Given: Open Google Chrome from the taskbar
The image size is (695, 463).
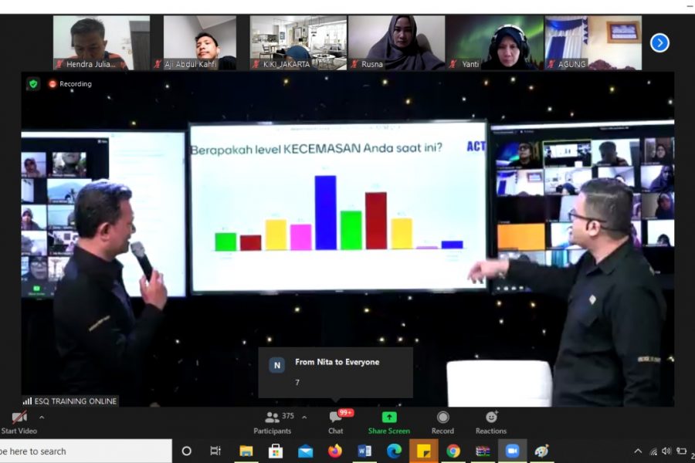Looking at the screenshot, I should pyautogui.click(x=453, y=451).
